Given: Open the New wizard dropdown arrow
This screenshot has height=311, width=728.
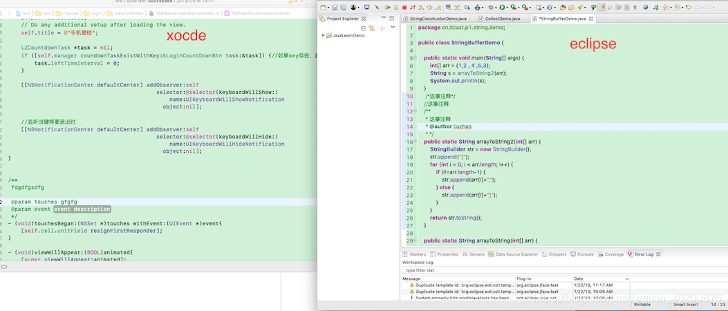Looking at the screenshot, I should pos(328,8).
